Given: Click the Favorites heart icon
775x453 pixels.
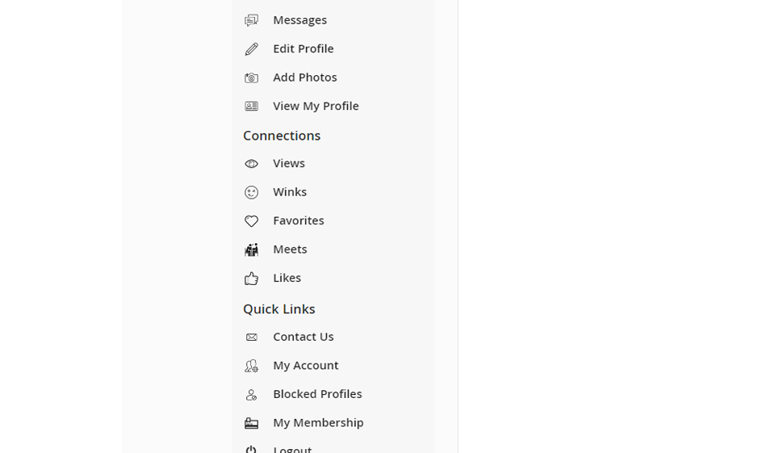Looking at the screenshot, I should [252, 221].
